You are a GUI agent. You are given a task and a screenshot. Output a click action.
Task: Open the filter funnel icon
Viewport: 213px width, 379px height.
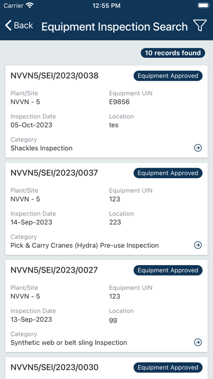[x=200, y=25]
